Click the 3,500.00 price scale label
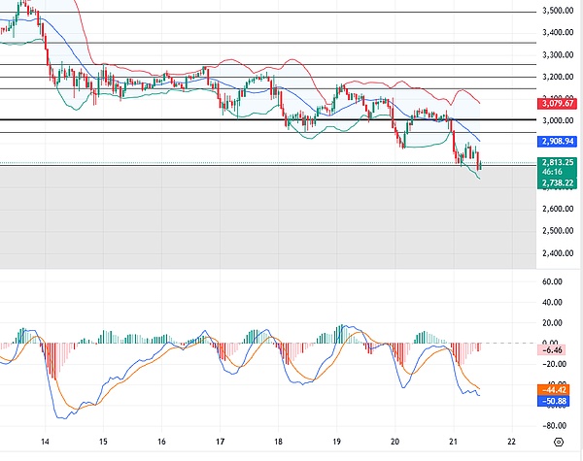This screenshot has height=461, width=583. (x=557, y=12)
